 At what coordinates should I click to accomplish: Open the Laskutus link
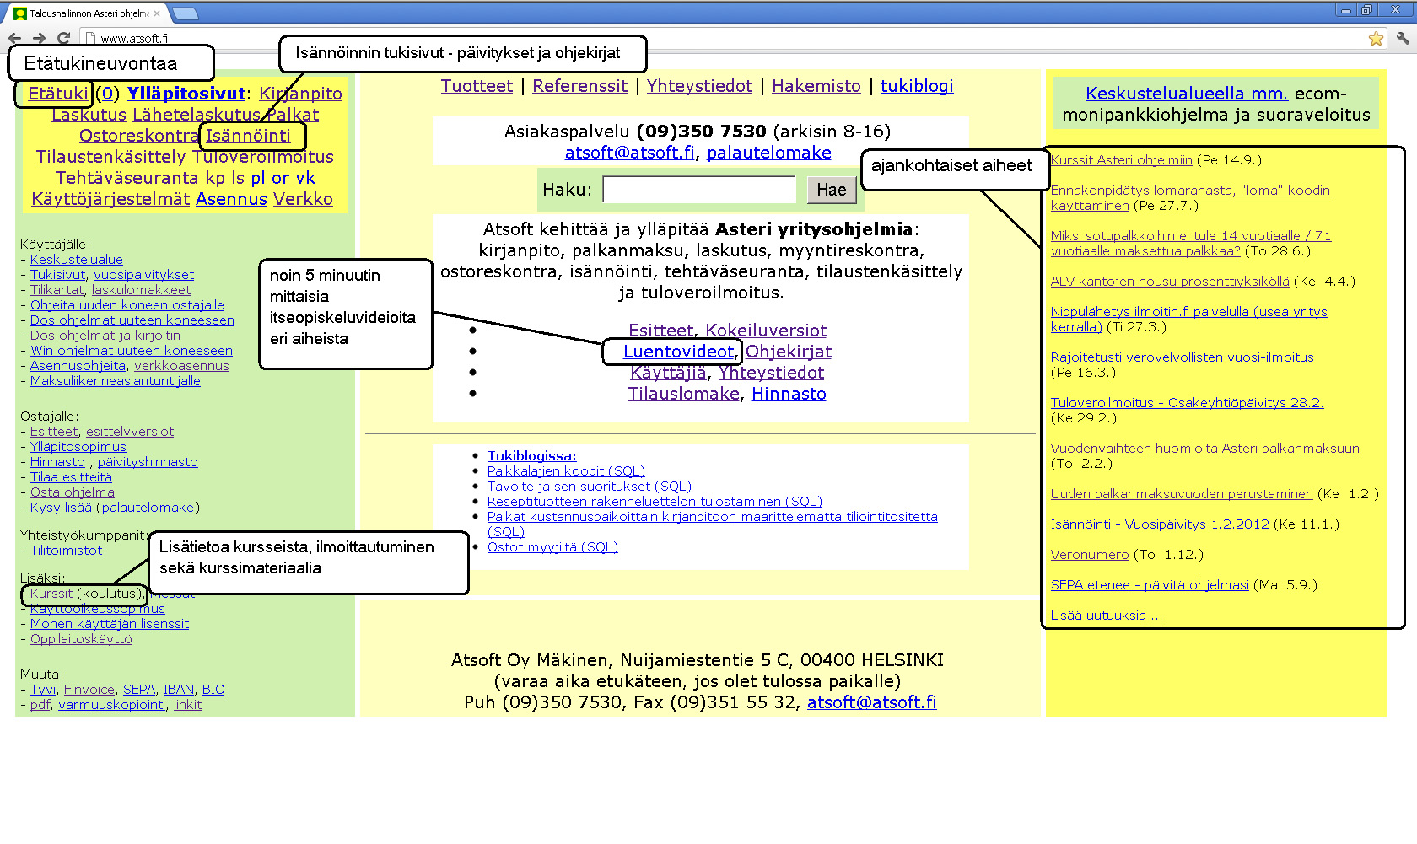tap(89, 115)
